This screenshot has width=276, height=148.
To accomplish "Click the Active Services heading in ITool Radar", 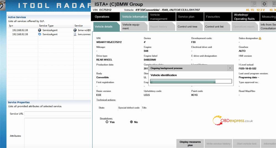I will pos(17,17).
